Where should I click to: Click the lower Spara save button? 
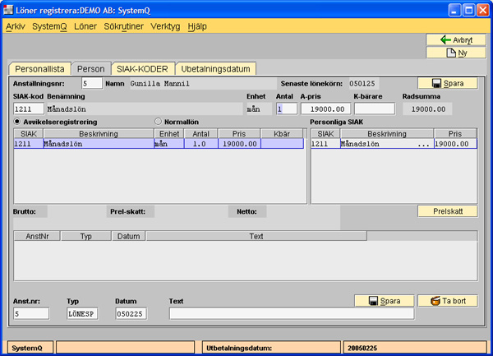click(383, 301)
